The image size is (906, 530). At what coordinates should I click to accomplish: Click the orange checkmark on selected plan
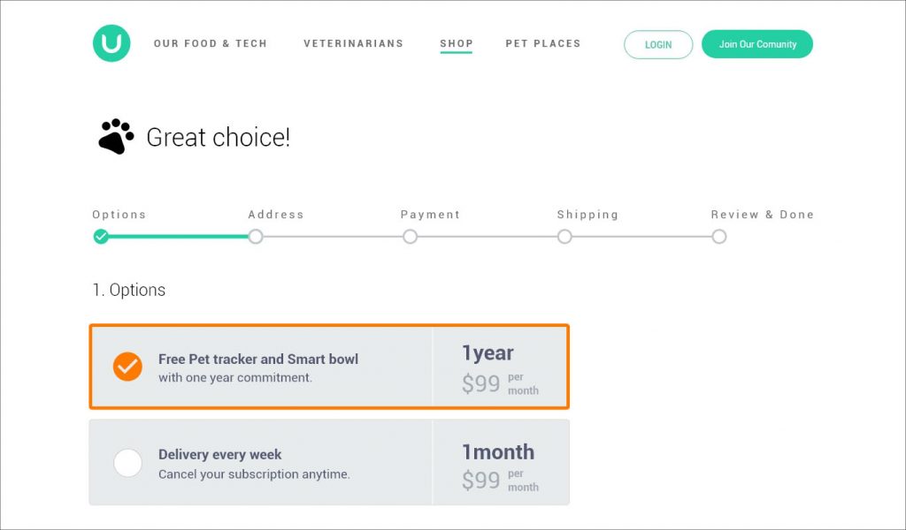click(x=127, y=366)
